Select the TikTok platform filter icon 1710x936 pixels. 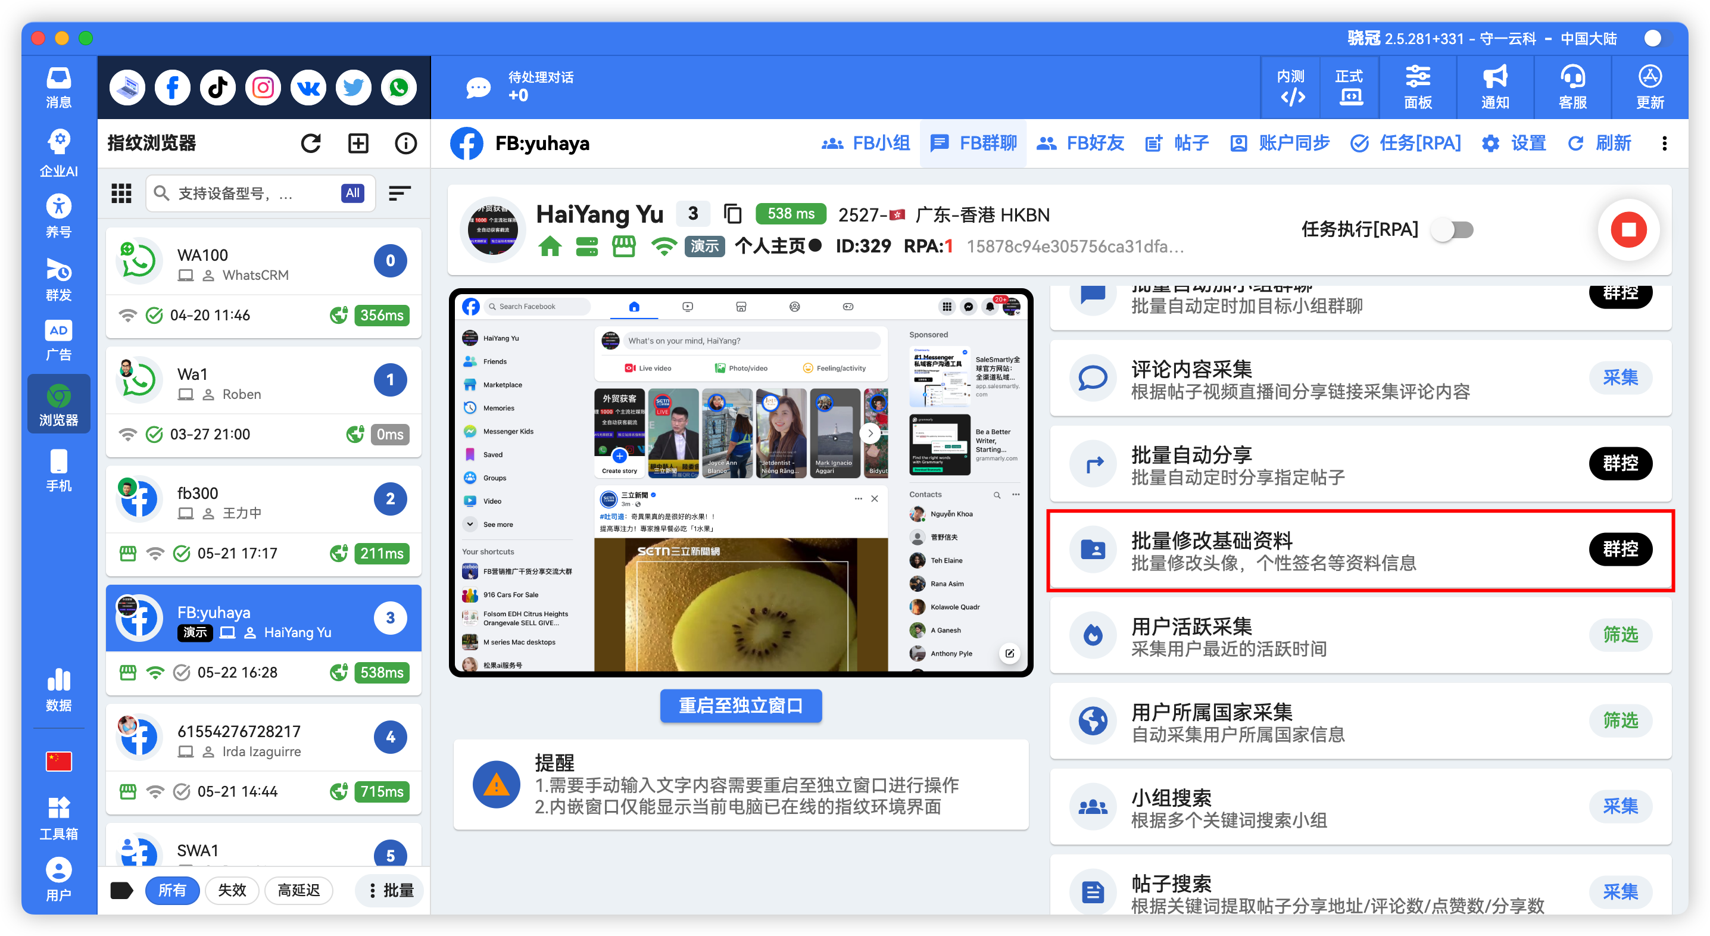tap(217, 87)
